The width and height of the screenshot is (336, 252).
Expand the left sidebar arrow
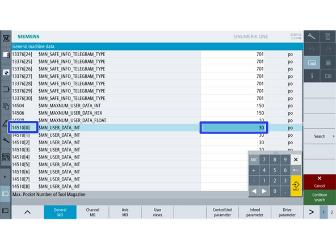(x=5, y=177)
